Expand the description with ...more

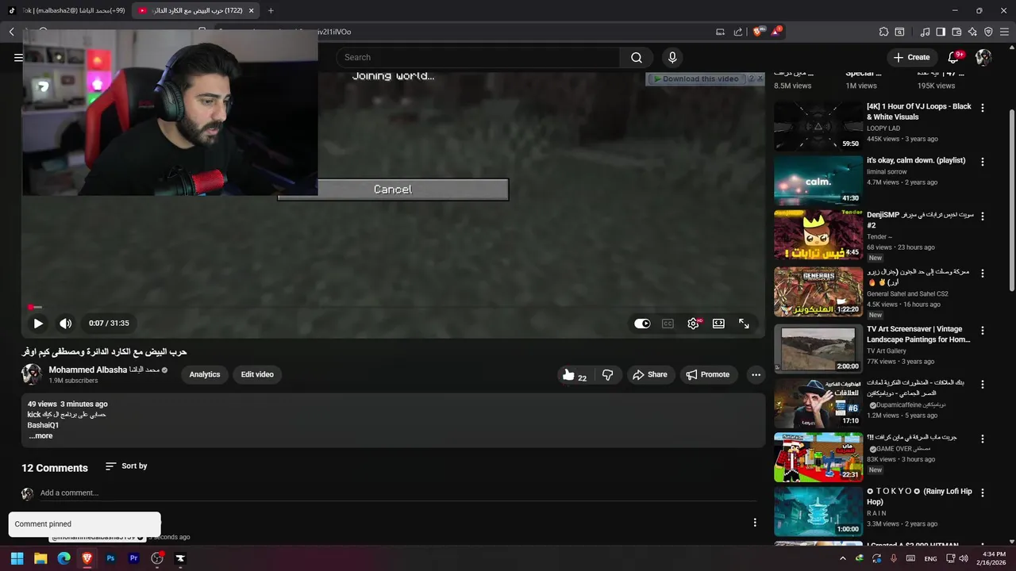40,435
